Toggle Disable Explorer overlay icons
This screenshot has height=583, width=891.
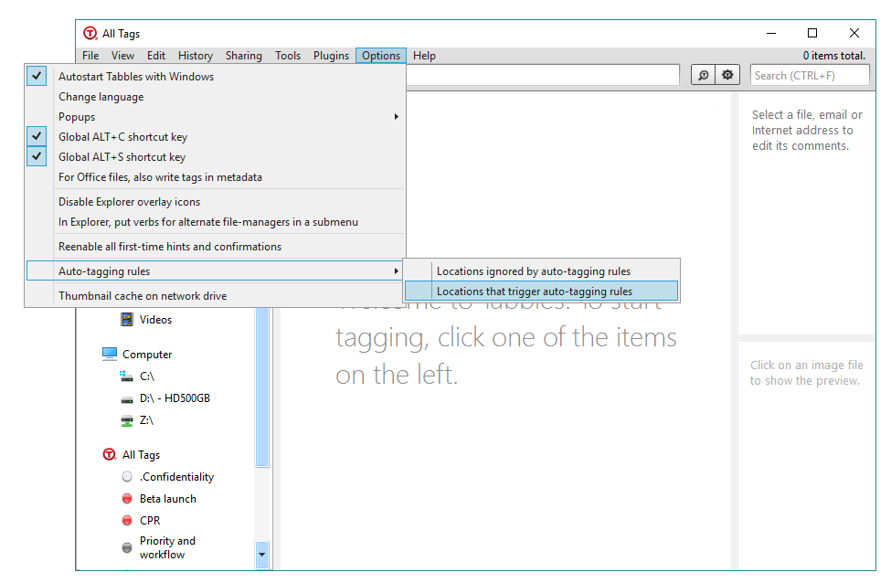(216, 202)
